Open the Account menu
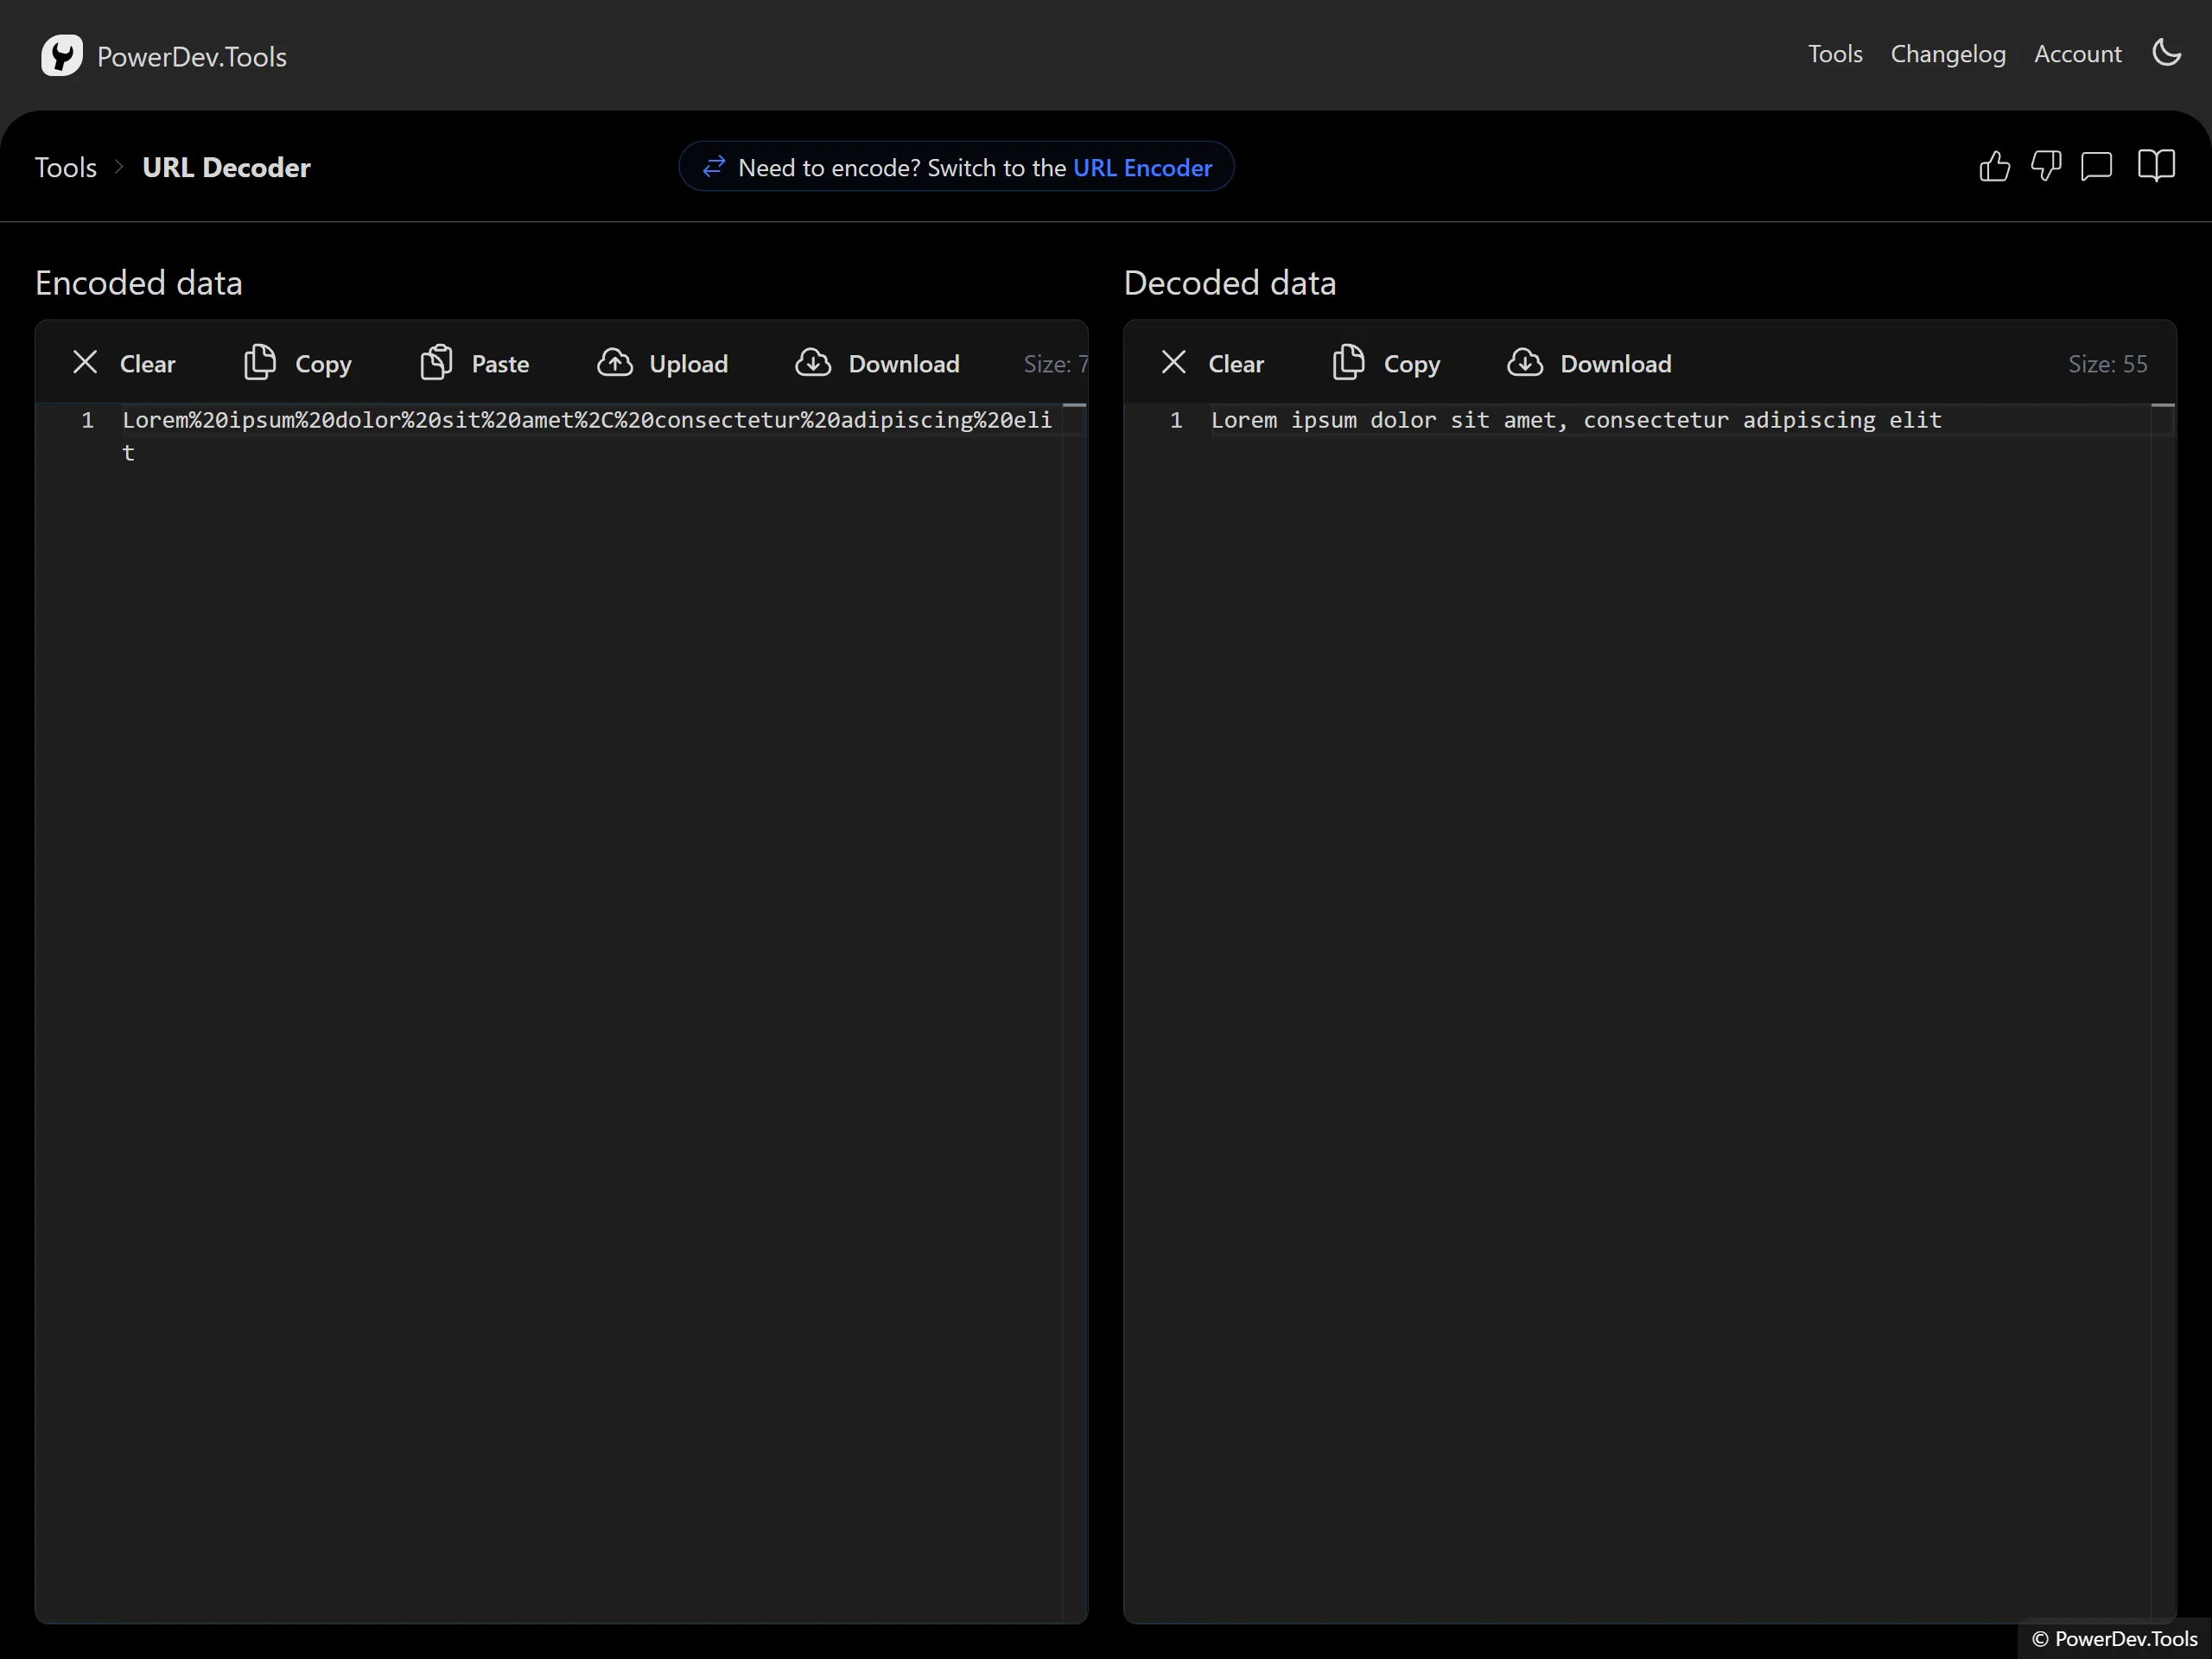2212x1659 pixels. (x=2077, y=54)
